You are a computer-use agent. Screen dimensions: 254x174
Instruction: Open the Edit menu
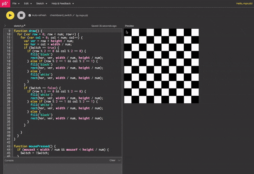28,3
